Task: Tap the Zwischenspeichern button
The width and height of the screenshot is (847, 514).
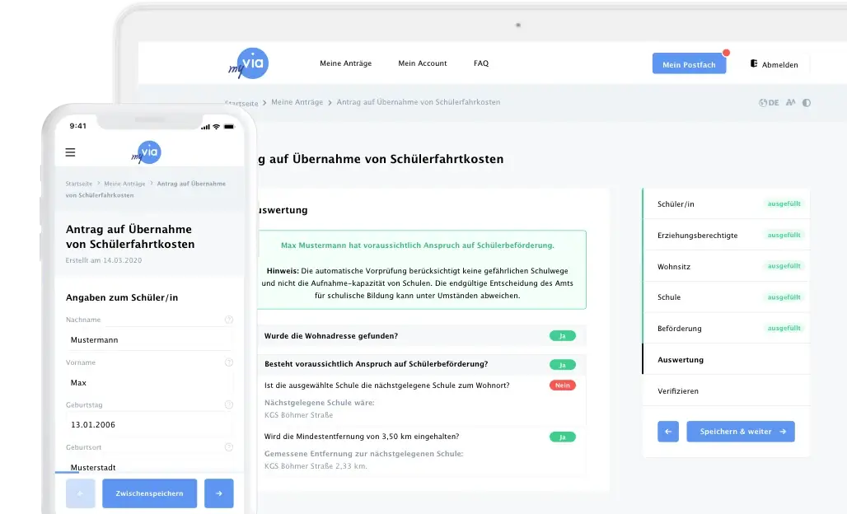Action: tap(149, 493)
